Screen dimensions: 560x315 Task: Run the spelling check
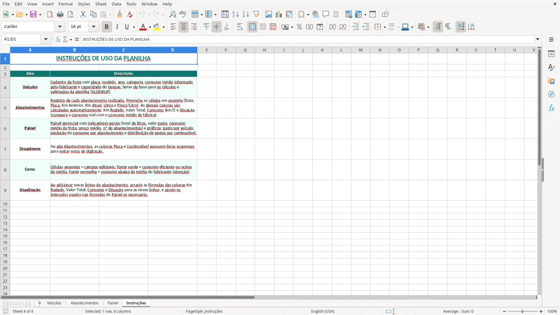pyautogui.click(x=183, y=14)
